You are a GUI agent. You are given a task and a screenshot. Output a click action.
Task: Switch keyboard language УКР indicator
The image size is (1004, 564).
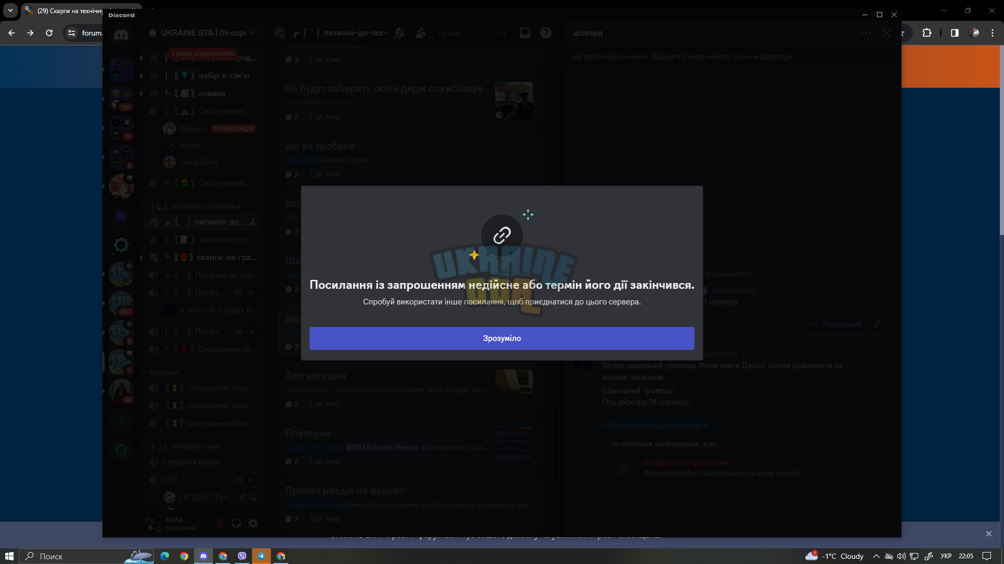tap(946, 556)
